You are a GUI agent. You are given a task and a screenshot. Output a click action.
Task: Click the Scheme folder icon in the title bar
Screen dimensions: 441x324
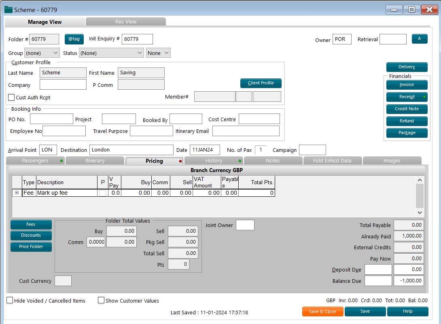coord(8,10)
